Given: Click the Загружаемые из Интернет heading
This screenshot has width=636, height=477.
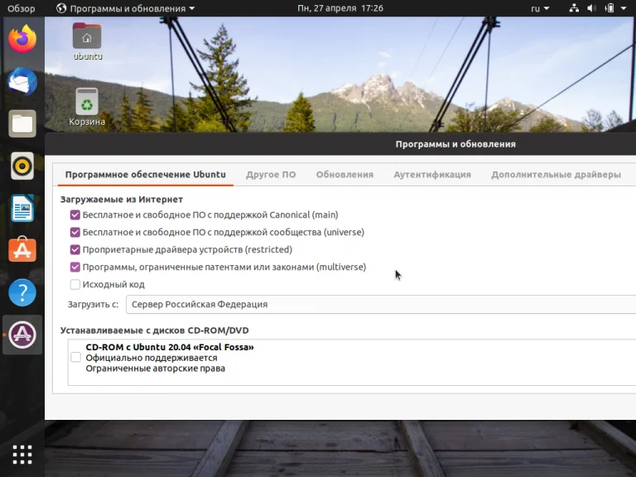Looking at the screenshot, I should pyautogui.click(x=122, y=199).
